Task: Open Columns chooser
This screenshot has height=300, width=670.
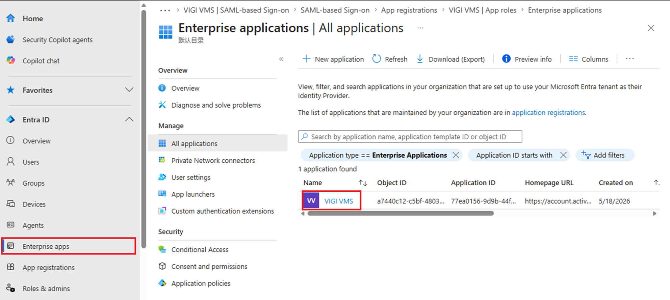Action: coord(588,59)
